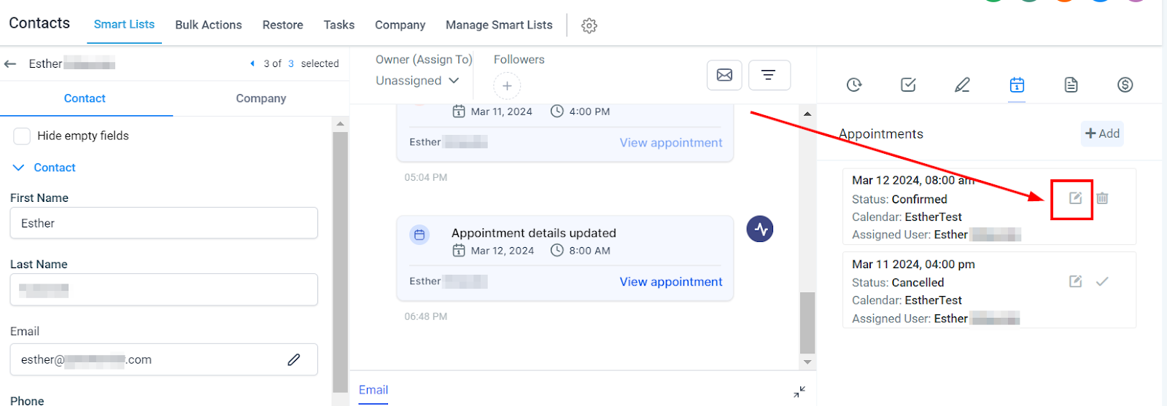Click 'Status: Cancelled' text
This screenshot has width=1167, height=406.
tap(898, 282)
